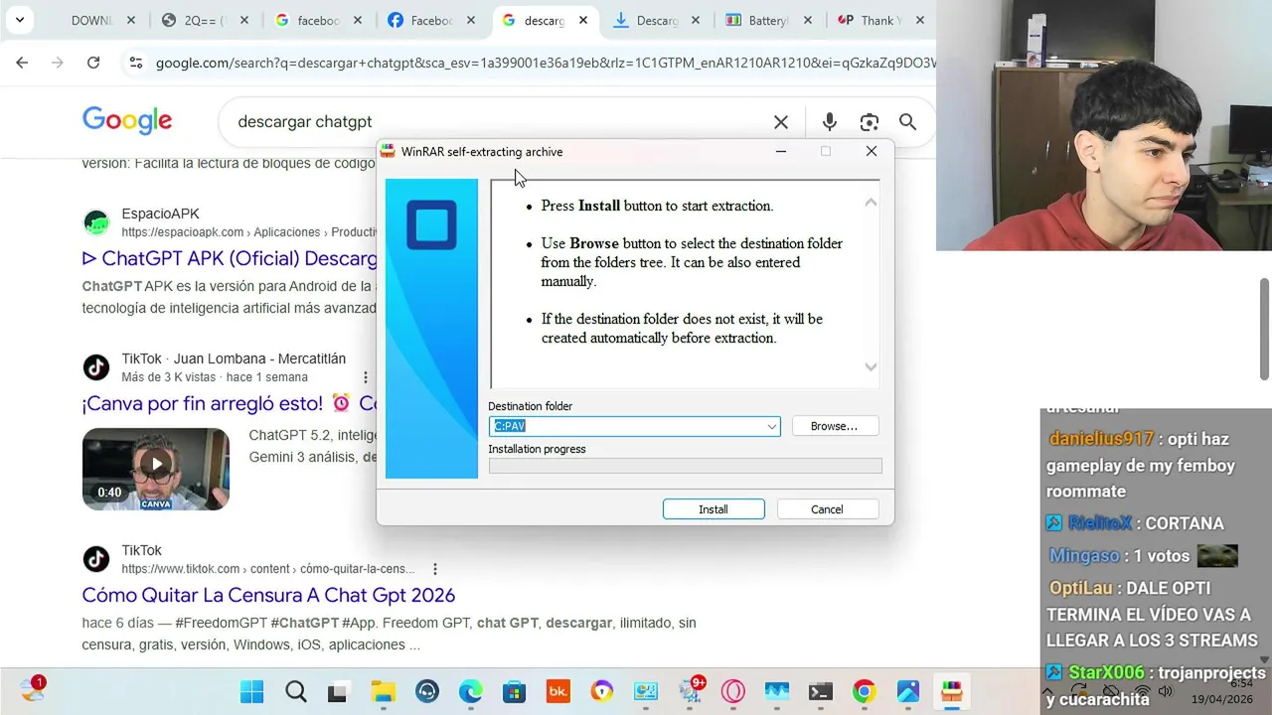1272x715 pixels.
Task: Open '¡Canva por fin arregló esto!' link
Action: coord(230,403)
